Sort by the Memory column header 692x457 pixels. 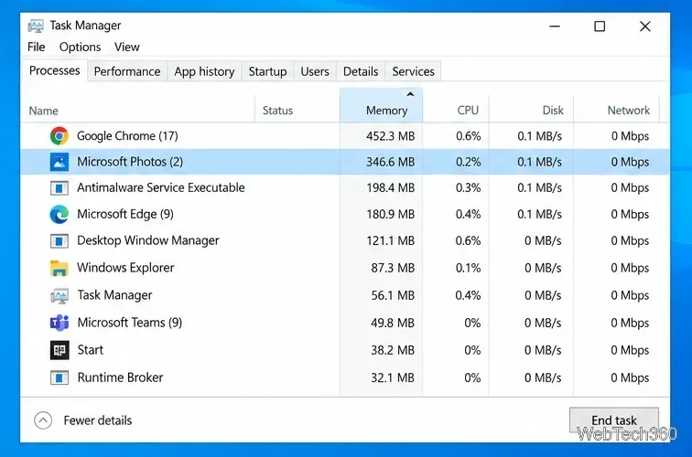pos(382,105)
